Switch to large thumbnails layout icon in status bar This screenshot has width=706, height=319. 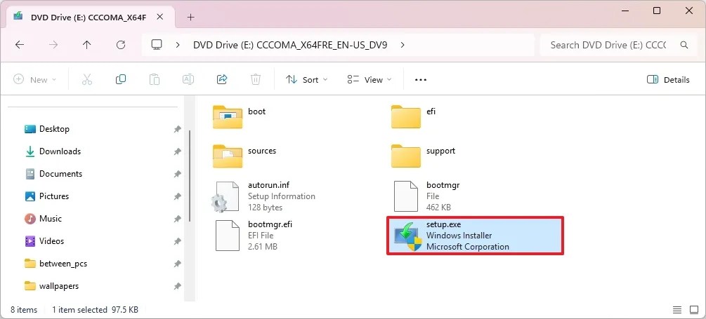pos(693,310)
